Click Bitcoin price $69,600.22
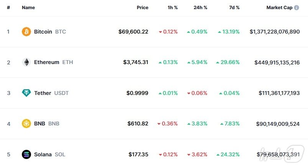Image resolution: width=308 pixels, height=167 pixels. click(133, 32)
